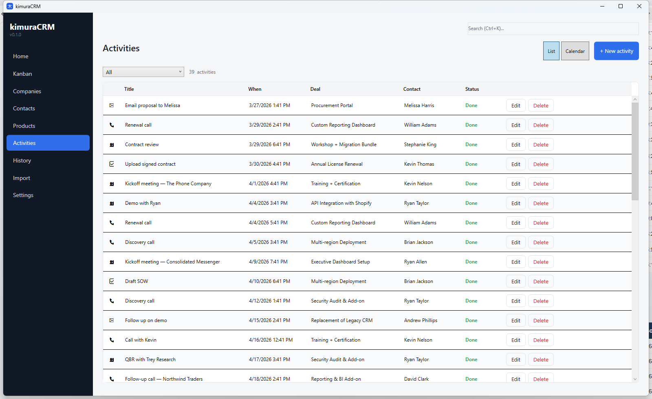The height and width of the screenshot is (399, 652).
Task: Edit the Discovery call for Security Audit
Action: tap(515, 301)
